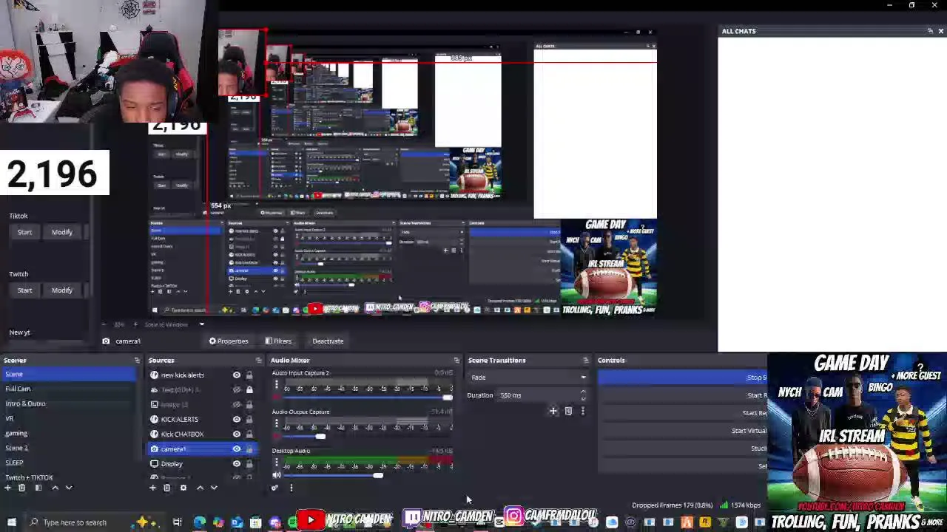Open the options menu for Desktop Audio
This screenshot has width=947, height=532.
(277, 463)
